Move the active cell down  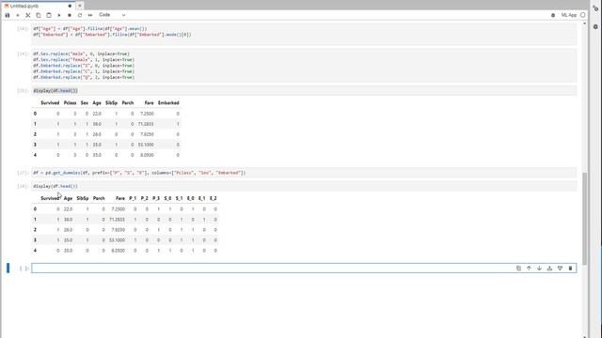point(539,269)
